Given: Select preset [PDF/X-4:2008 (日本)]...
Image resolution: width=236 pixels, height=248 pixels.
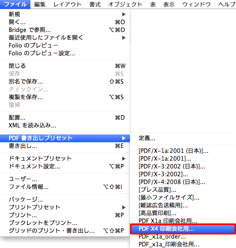Looking at the screenshot, I should click(183, 182).
